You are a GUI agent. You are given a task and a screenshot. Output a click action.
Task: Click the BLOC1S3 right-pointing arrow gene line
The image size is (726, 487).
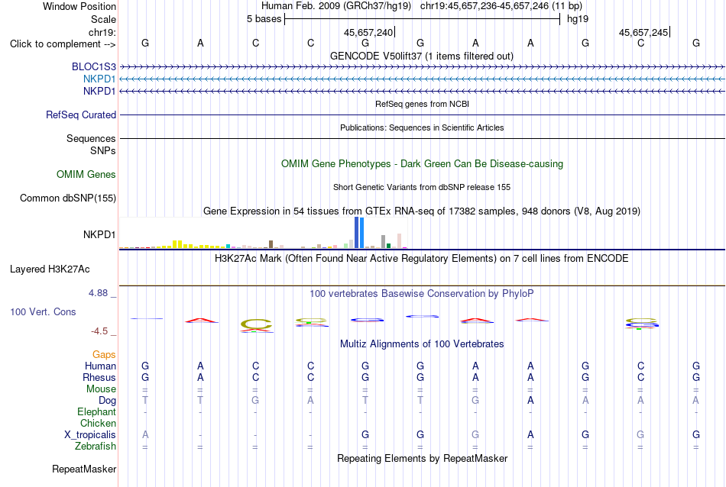422,67
